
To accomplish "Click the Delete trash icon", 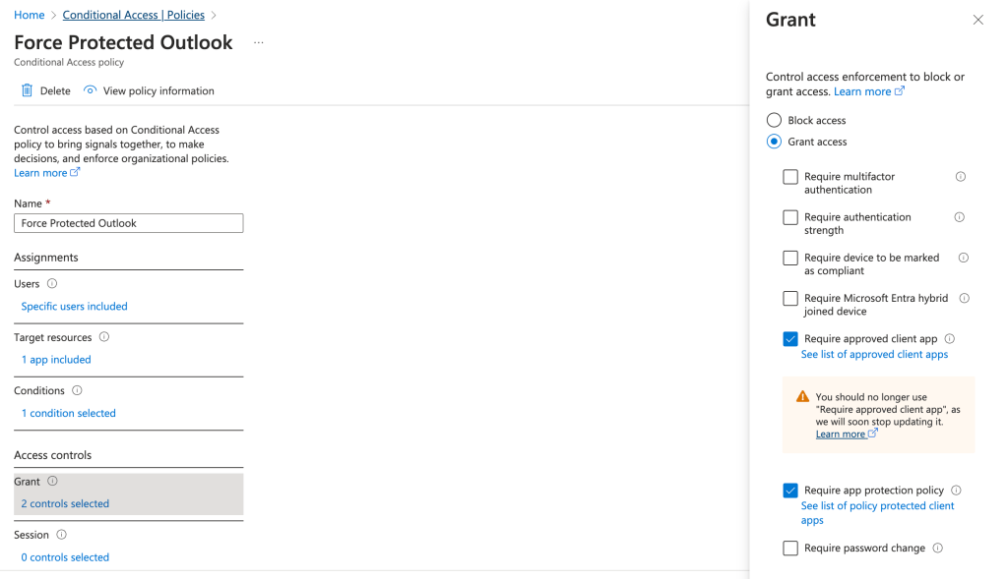I will (x=28, y=90).
